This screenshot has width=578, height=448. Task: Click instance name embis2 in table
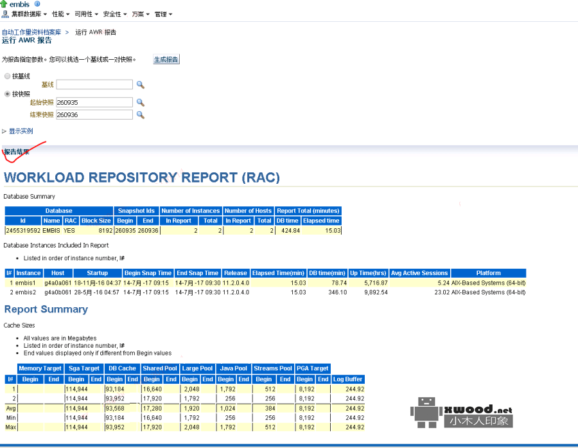tap(26, 292)
